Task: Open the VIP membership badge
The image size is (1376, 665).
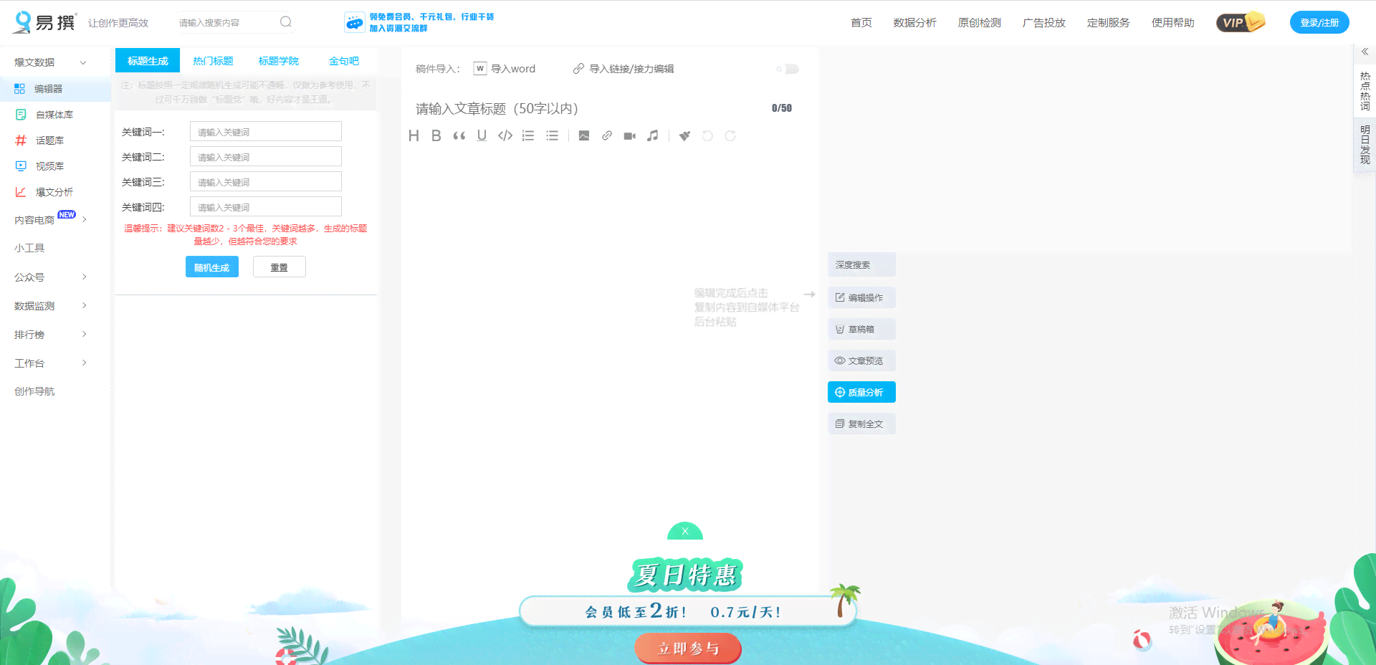Action: (1241, 22)
